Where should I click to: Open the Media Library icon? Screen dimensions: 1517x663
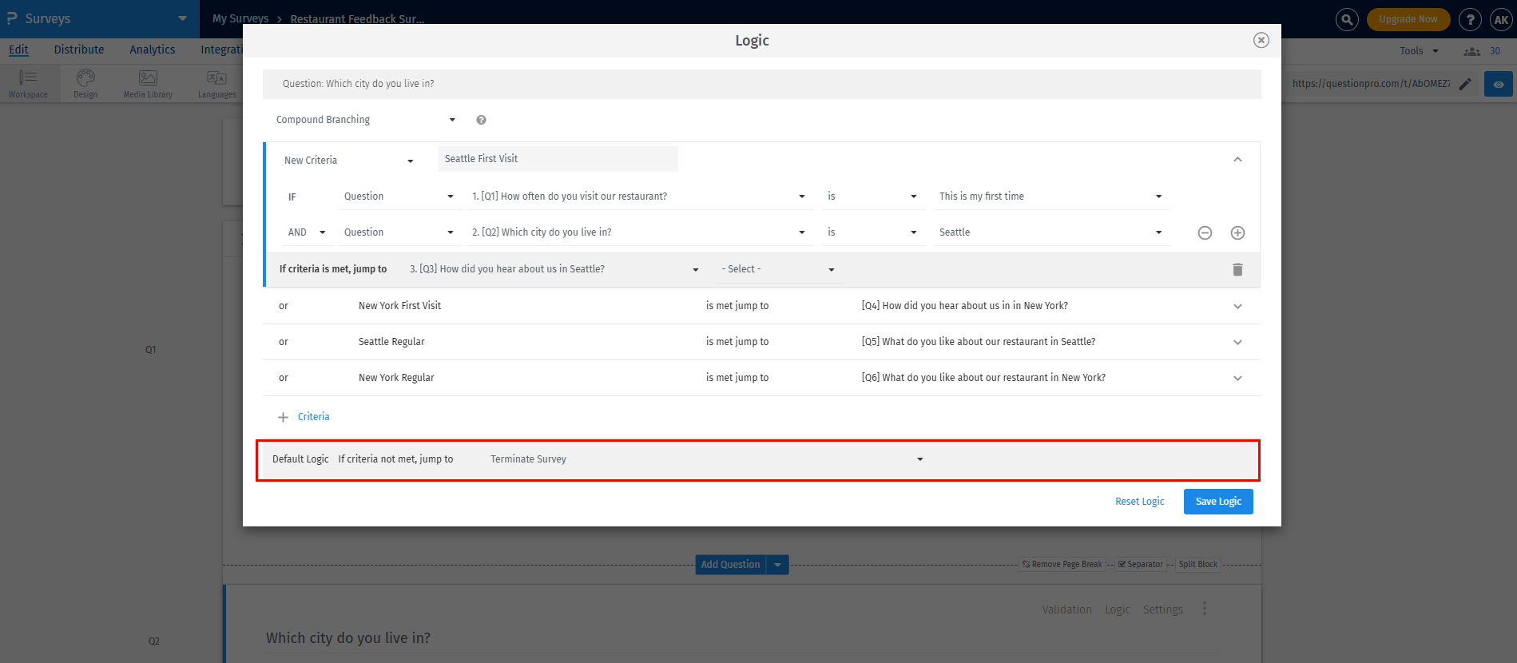click(148, 83)
